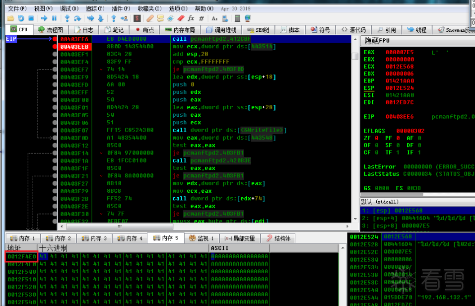Click the dump panel scroll up arrow
Screen dimensions: 475x306
coord(342,248)
